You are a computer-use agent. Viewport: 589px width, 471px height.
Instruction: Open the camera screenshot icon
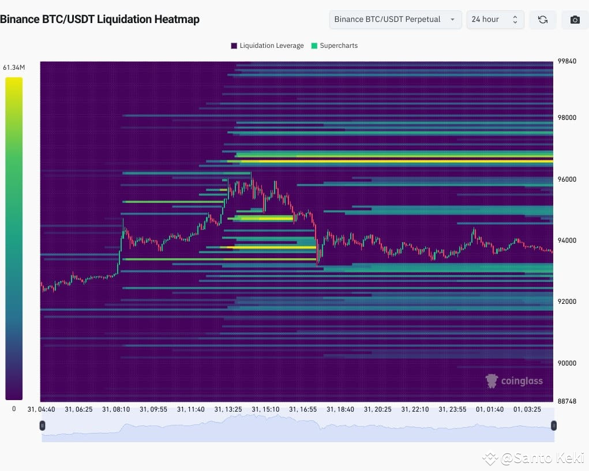pos(574,19)
